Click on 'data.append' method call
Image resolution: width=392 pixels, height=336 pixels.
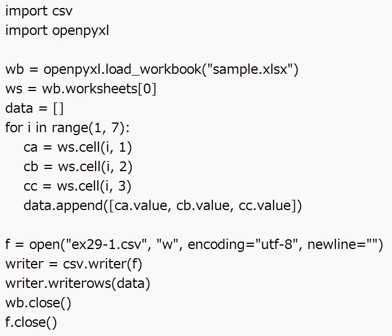[x=63, y=206]
